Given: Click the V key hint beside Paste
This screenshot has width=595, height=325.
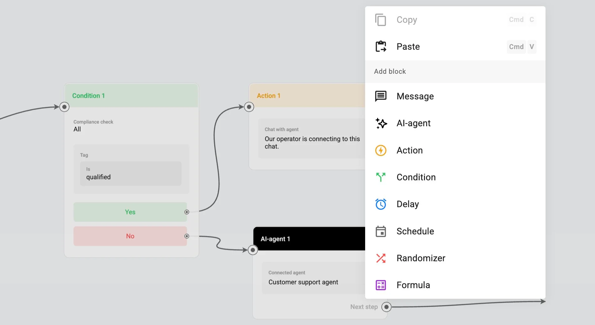Looking at the screenshot, I should (532, 47).
